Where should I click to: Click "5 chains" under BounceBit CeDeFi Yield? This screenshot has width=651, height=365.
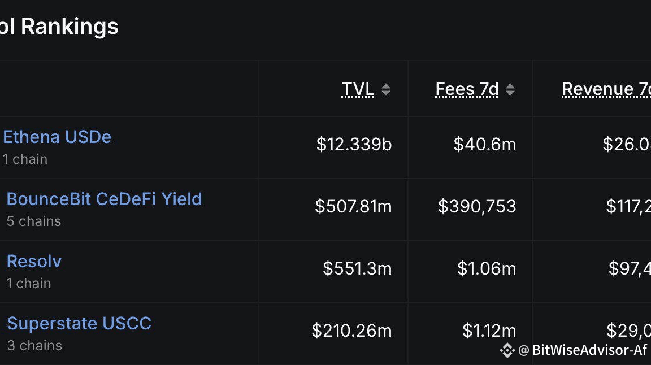[x=34, y=221]
